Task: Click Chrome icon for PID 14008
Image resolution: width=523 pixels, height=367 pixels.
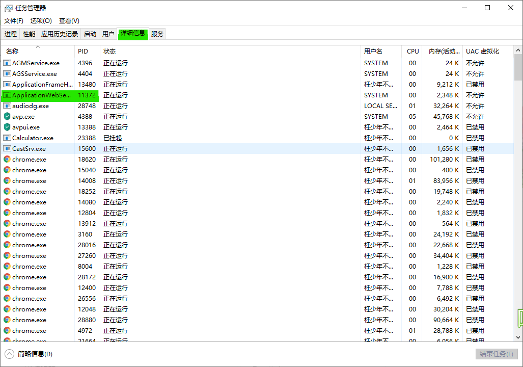Action: 7,180
